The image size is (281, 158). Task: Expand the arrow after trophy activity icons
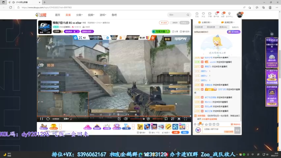coord(60,127)
